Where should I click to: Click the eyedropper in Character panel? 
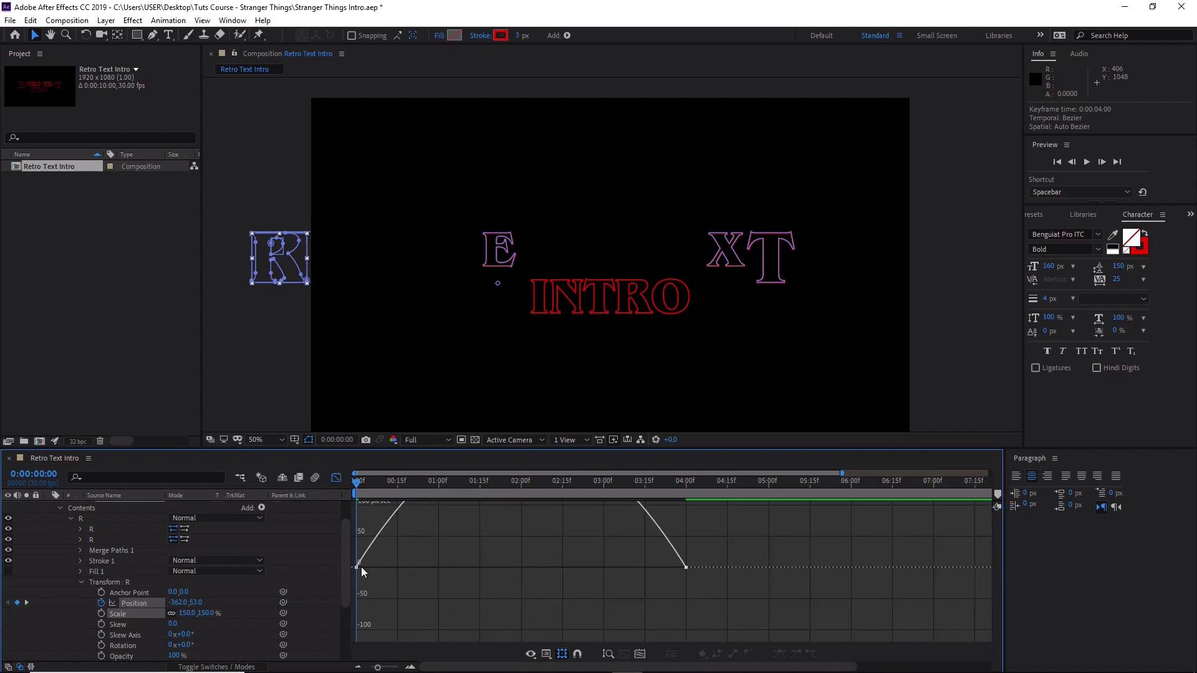1113,235
